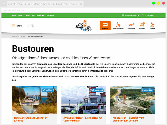Click the iba aktiv tours logo
Screen dimensions: 167x125
84,26
